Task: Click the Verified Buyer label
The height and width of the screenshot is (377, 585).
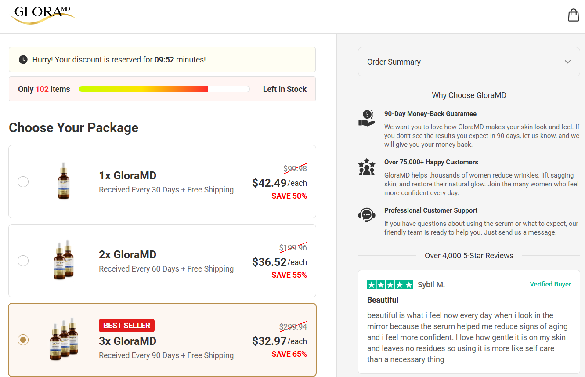Action: [550, 284]
